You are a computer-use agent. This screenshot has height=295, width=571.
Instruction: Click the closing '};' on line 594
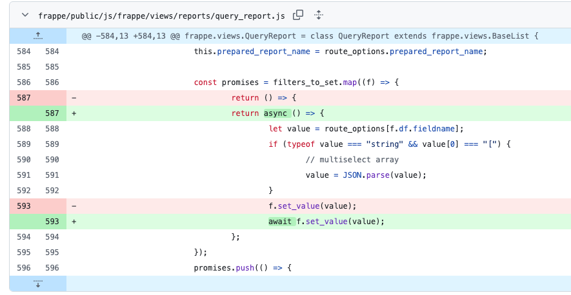[235, 237]
